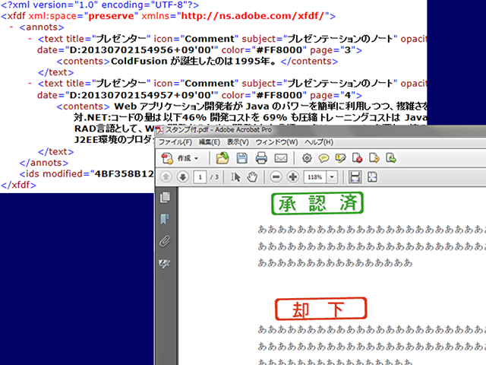Go to previous page up arrow
486x365 pixels.
click(166, 177)
